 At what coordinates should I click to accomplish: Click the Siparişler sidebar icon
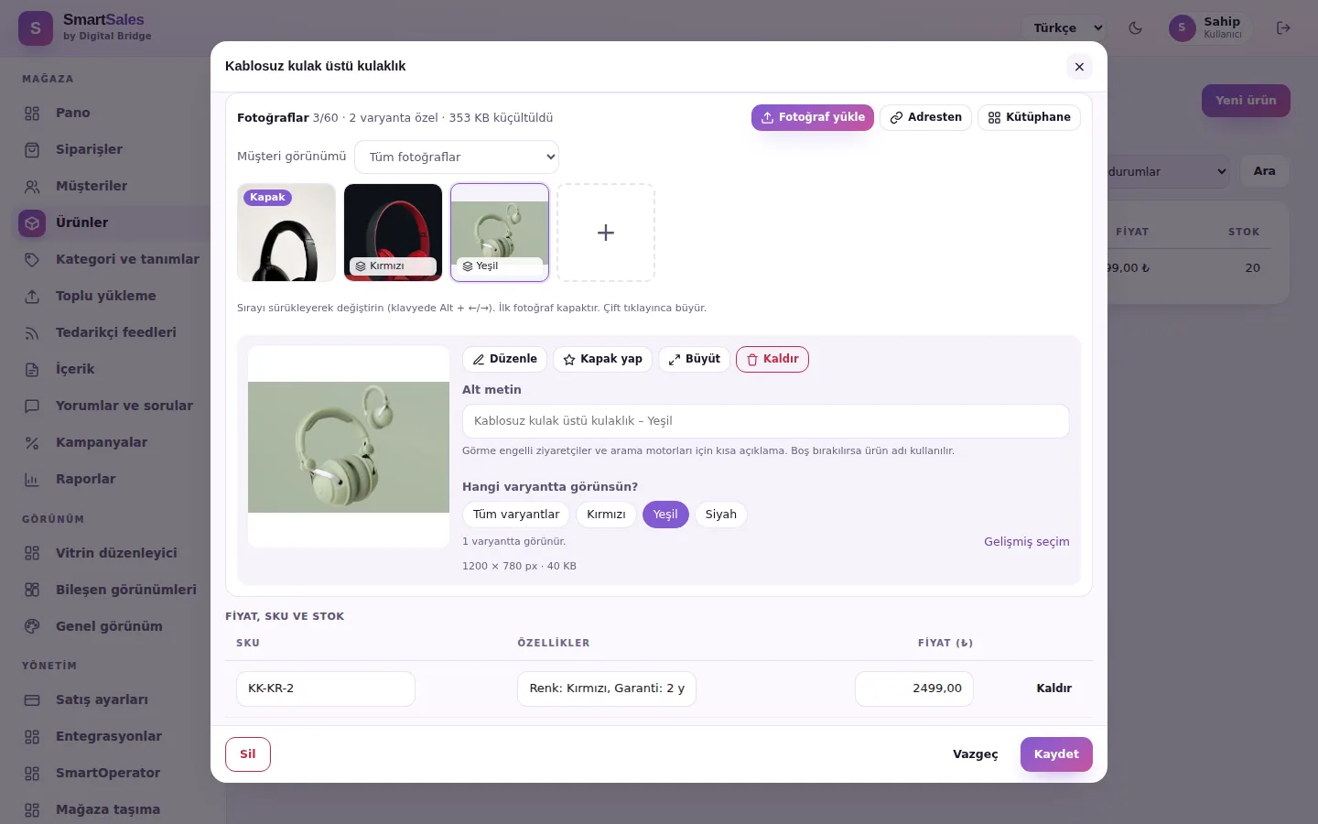tap(32, 150)
